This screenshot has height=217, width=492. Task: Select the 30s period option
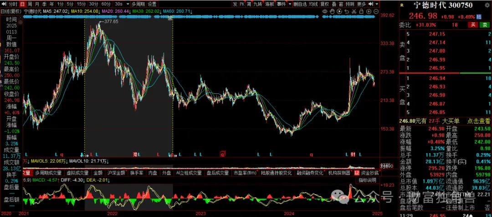118,4
